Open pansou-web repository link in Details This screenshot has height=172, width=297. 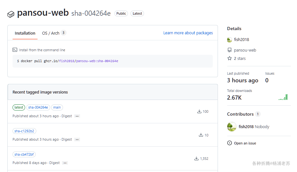point(245,50)
